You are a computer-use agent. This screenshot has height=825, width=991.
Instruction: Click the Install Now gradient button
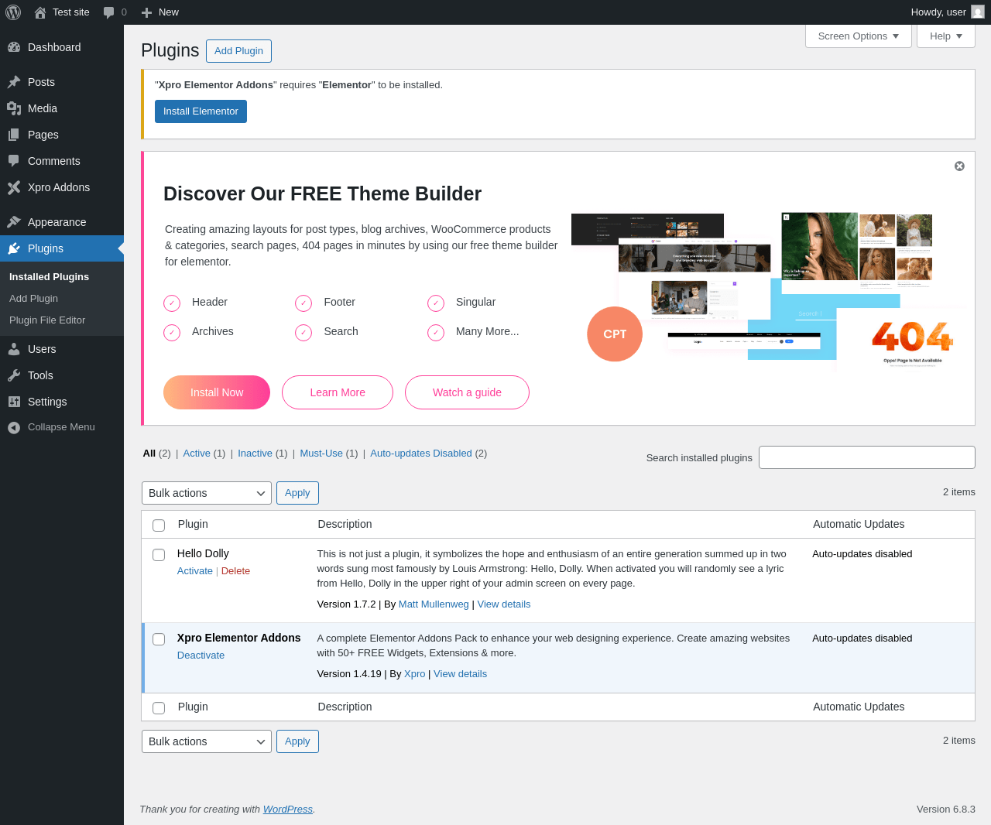pos(217,392)
